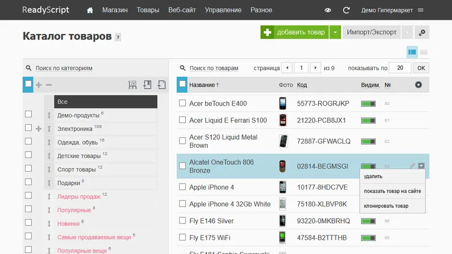
Task: Click the wrench settings icon beside Импорт/Экспорт
Action: tap(422, 32)
